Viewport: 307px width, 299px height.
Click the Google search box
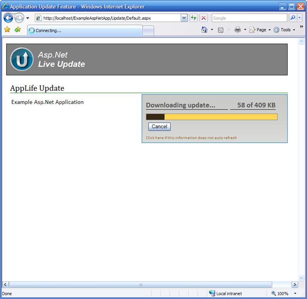pos(249,18)
